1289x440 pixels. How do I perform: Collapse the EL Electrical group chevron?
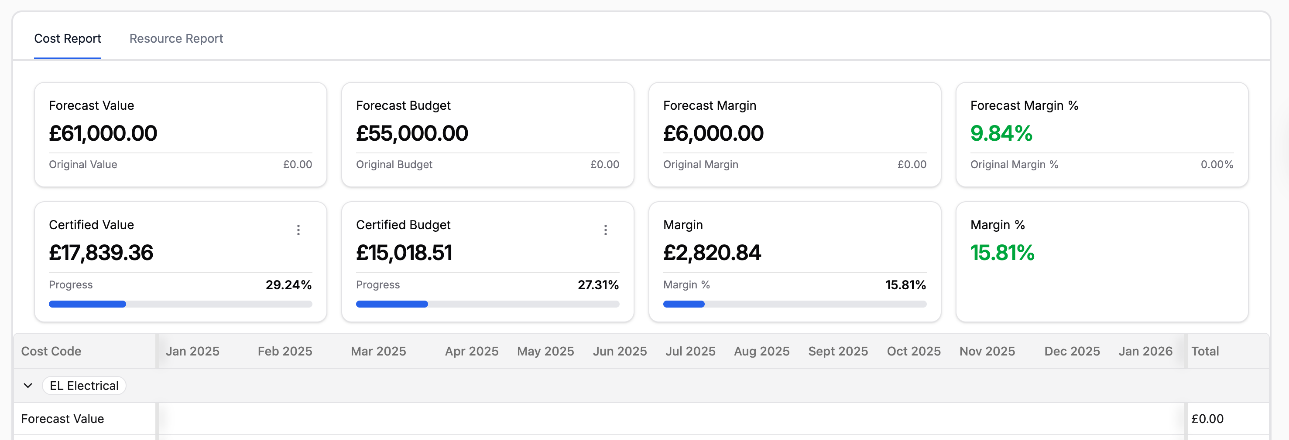tap(28, 386)
